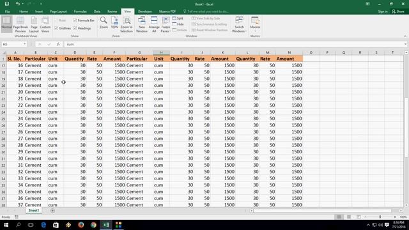Switch to the Developer tab
This screenshot has width=409, height=230.
point(145,11)
